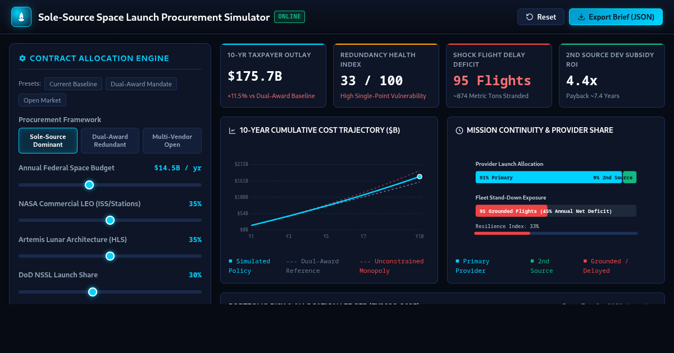Adjust the DoD NSSL Launch Share slider
Image resolution: width=674 pixels, height=353 pixels.
[110, 292]
